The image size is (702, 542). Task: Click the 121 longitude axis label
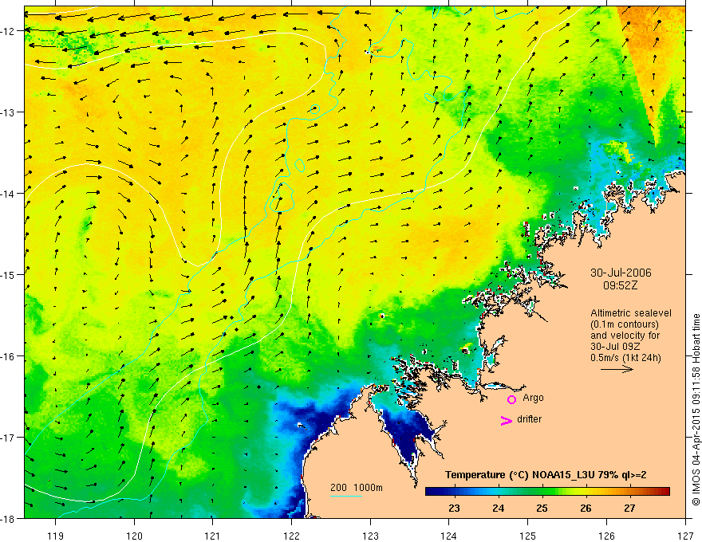click(x=213, y=536)
